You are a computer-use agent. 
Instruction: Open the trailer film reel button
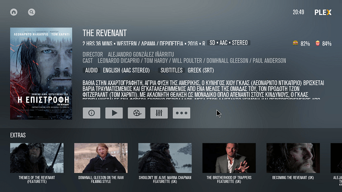point(137,113)
